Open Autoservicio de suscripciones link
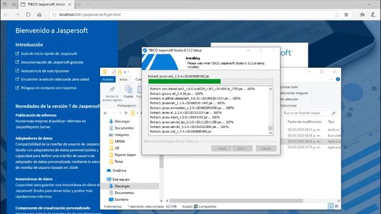Screen dimensions: 381x214 click(45, 71)
